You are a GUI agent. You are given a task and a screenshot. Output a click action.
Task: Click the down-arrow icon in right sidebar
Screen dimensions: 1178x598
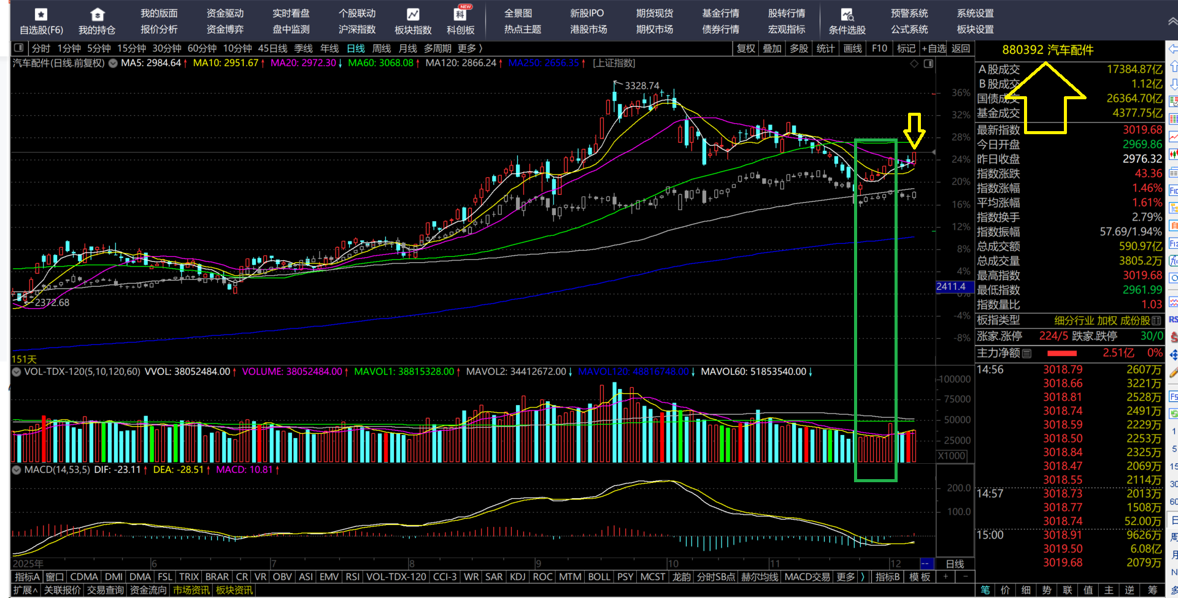1173,84
